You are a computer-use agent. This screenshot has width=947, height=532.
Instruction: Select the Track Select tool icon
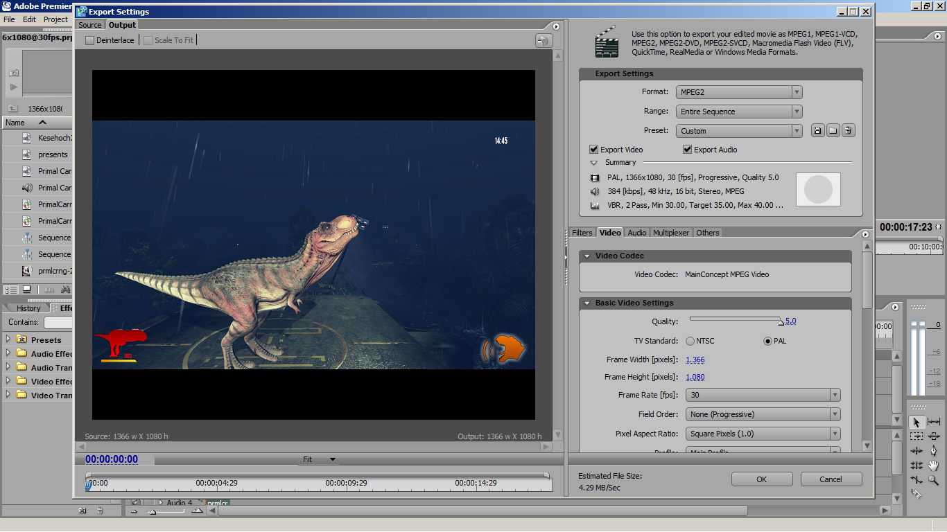point(916,436)
